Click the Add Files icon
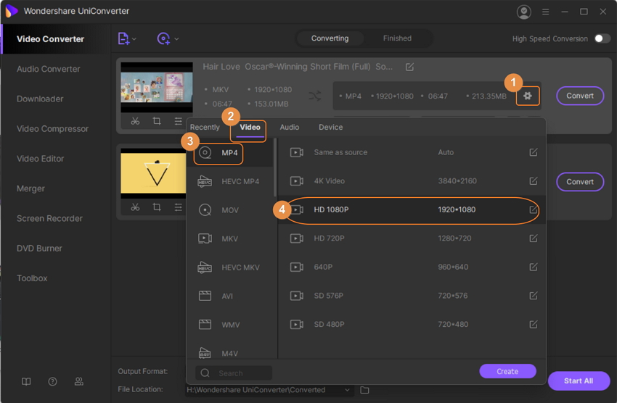Viewport: 617px width, 403px height. (x=123, y=38)
